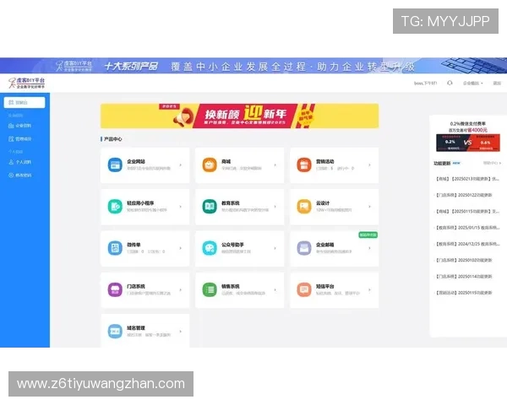Expand the 营销活动 card chevron
507x405 pixels.
(369, 165)
